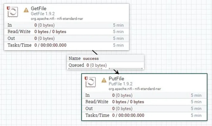The height and width of the screenshot is (126, 212).
Task: Click the PutFile warning triangle icon
Action: pyautogui.click(x=104, y=80)
